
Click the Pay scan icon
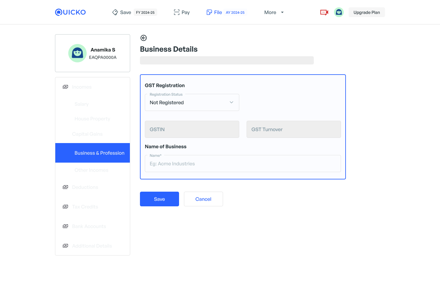(x=177, y=12)
